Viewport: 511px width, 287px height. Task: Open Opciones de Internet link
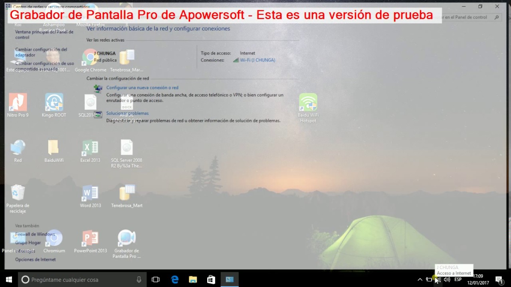tap(36, 259)
